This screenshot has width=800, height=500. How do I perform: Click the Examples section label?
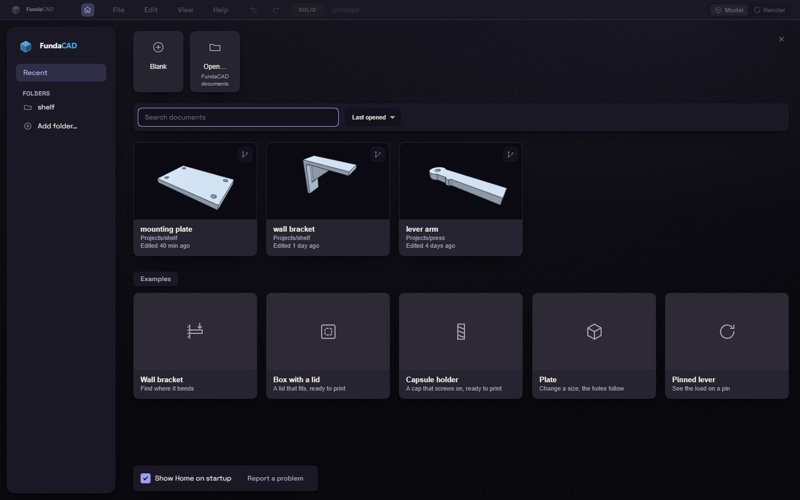tap(156, 279)
